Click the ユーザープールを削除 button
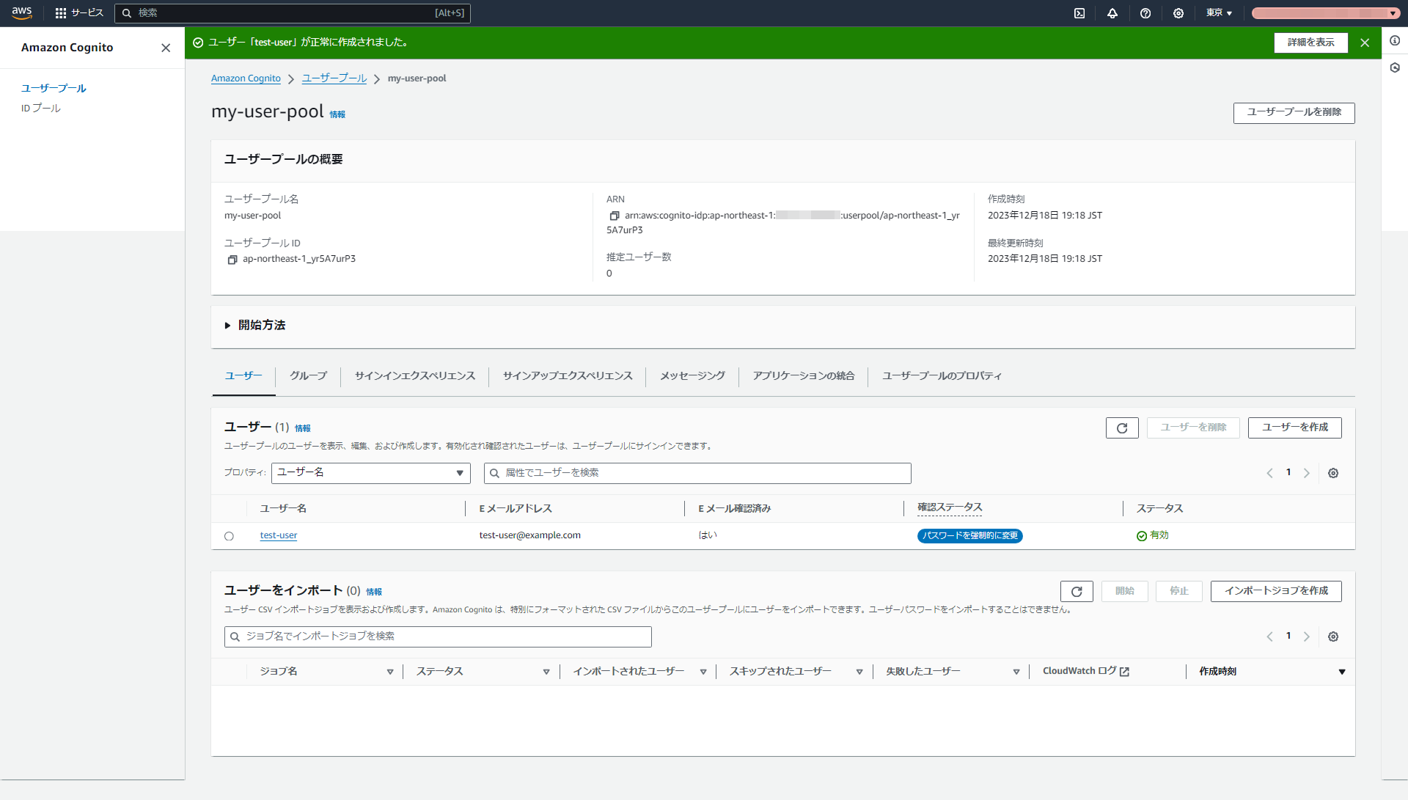Viewport: 1408px width, 800px height. pos(1294,113)
